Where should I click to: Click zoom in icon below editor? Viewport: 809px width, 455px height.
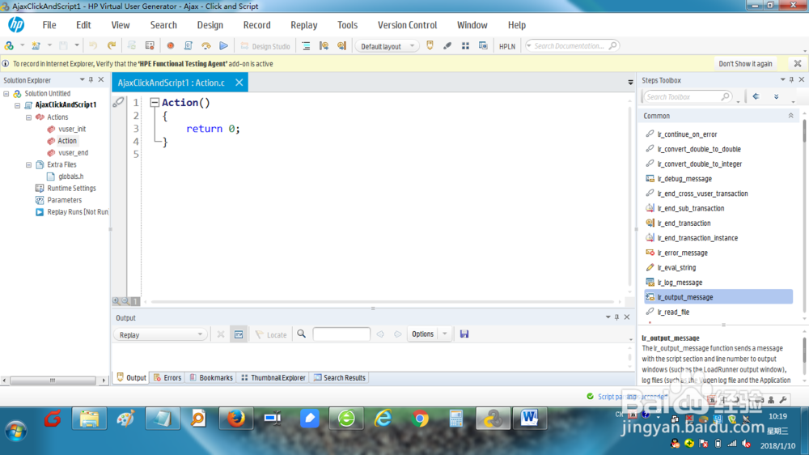pos(116,301)
